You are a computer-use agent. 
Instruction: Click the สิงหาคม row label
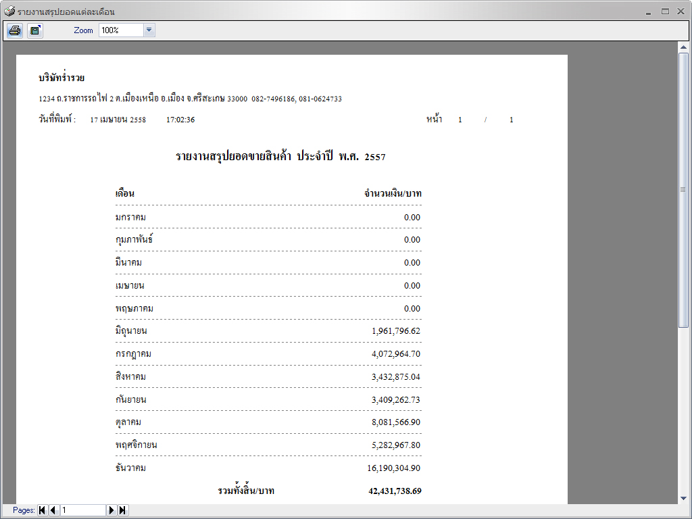(130, 376)
